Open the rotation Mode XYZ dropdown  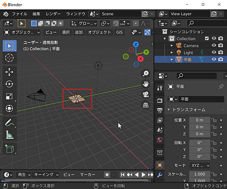200,165
